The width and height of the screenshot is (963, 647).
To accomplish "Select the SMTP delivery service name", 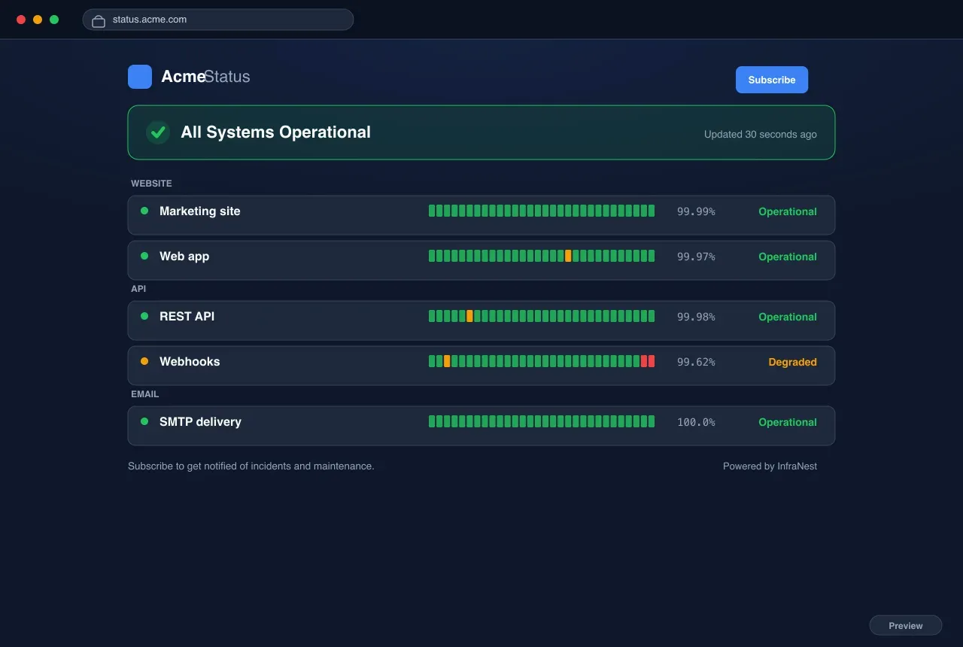I will click(200, 422).
